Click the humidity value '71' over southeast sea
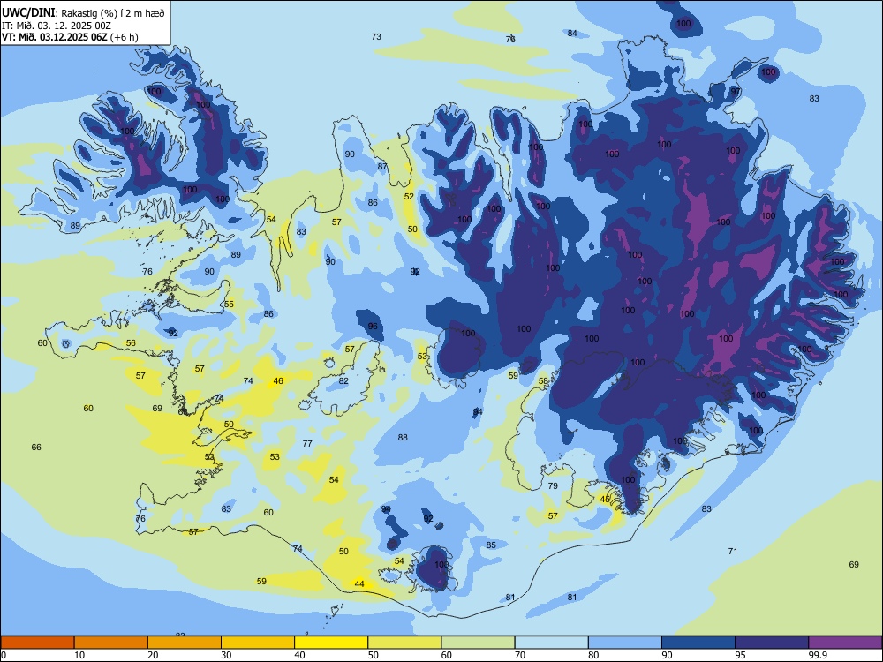Screen dimensions: 883x662 pos(733,551)
